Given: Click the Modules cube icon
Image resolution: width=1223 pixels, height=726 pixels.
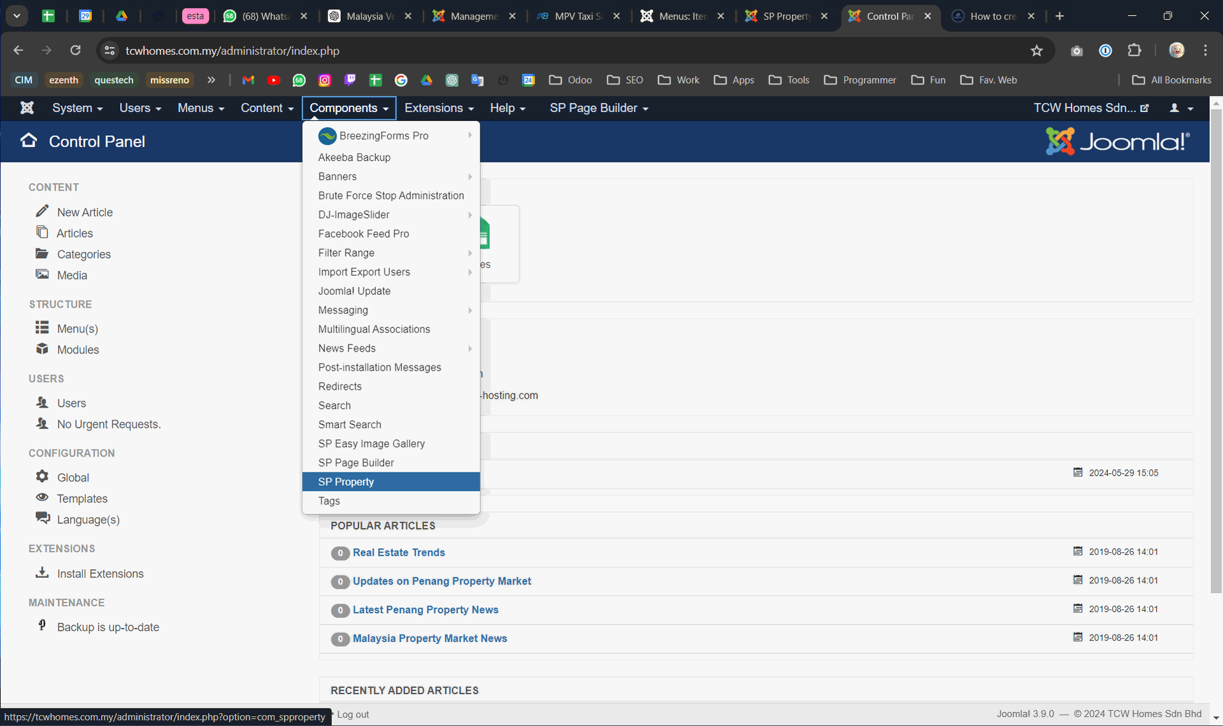Looking at the screenshot, I should 42,349.
